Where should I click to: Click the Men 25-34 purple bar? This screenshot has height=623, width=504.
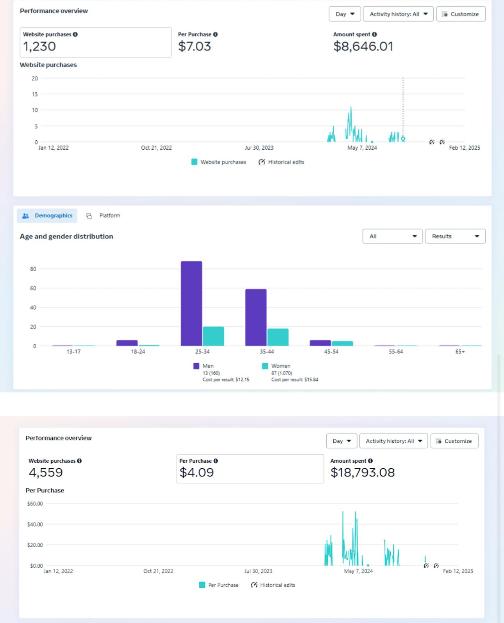point(191,303)
